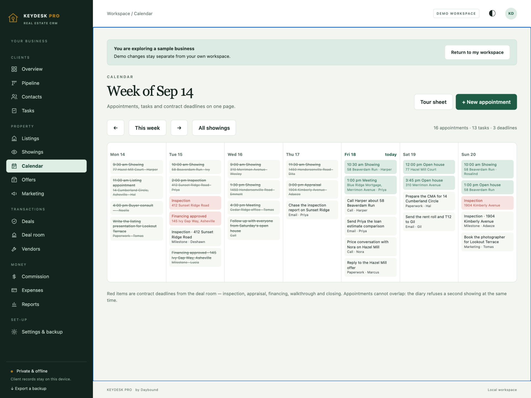The width and height of the screenshot is (531, 398).
Task: Open task Book the photographer for Lookout Terrace
Action: 487,242
